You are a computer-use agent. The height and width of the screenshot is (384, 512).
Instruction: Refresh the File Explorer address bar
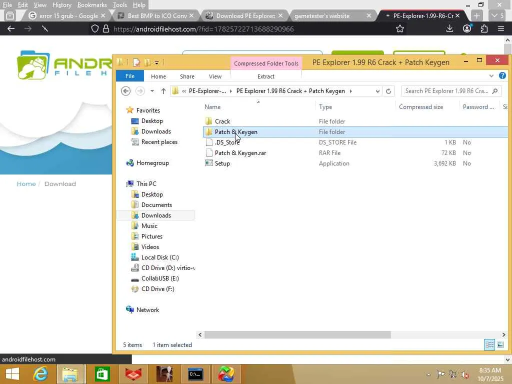click(x=388, y=91)
